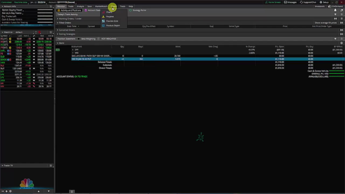
Task: Click the alerts bell icon
Action: point(335,10)
